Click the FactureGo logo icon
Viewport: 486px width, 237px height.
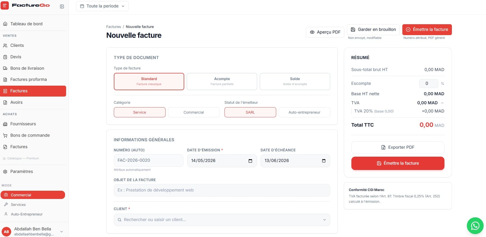(x=5, y=5)
